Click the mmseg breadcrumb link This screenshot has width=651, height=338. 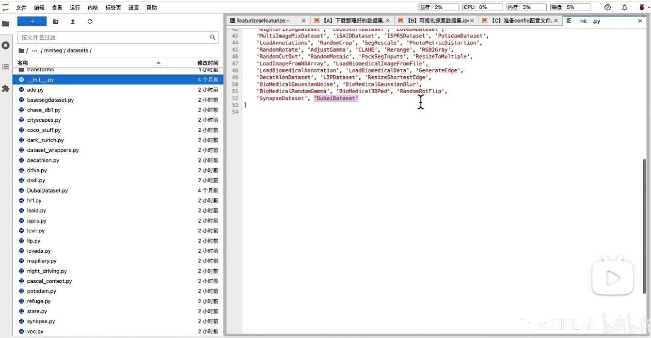pos(53,51)
